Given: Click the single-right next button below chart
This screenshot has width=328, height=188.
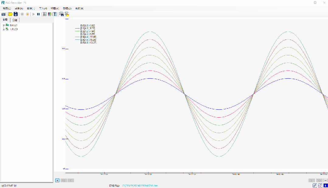Looking at the screenshot, I should tap(312, 180).
